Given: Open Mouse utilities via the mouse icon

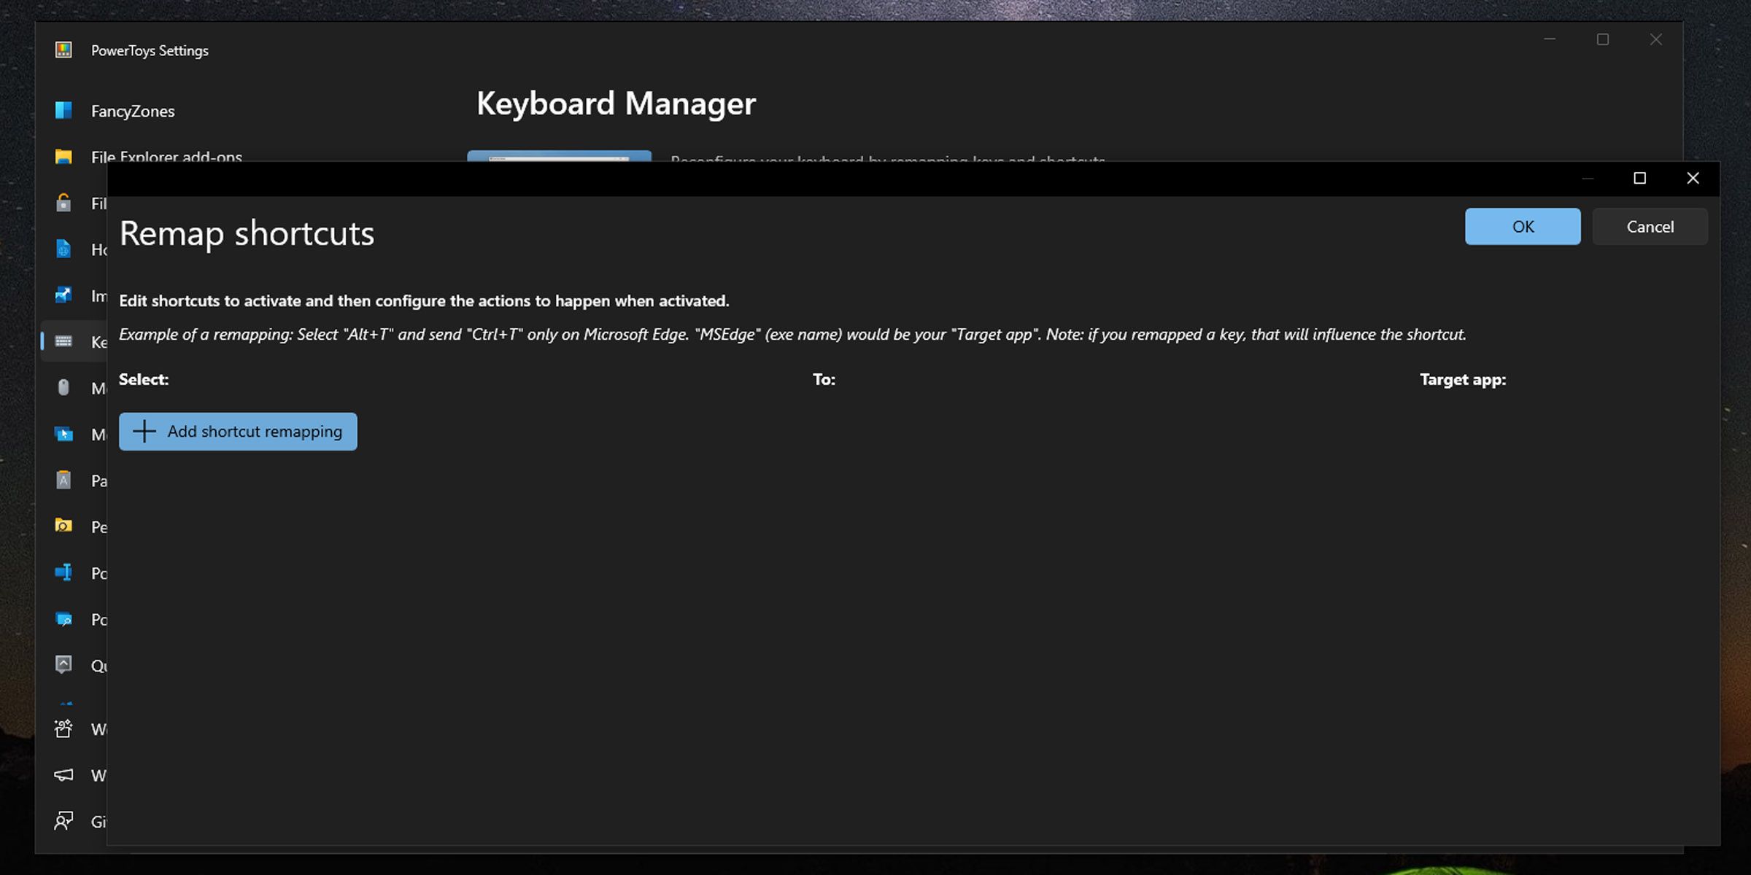Looking at the screenshot, I should (63, 387).
